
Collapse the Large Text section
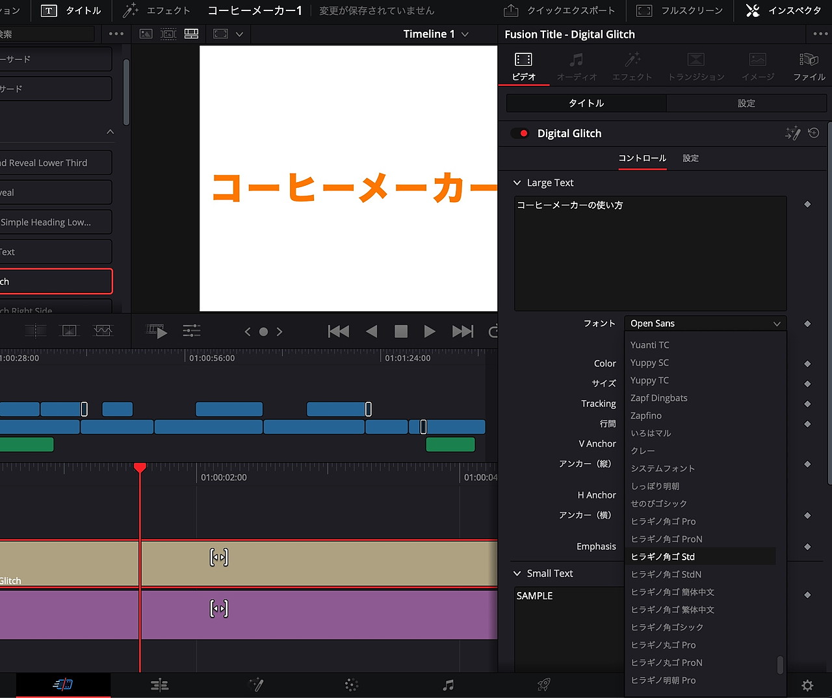click(x=517, y=183)
